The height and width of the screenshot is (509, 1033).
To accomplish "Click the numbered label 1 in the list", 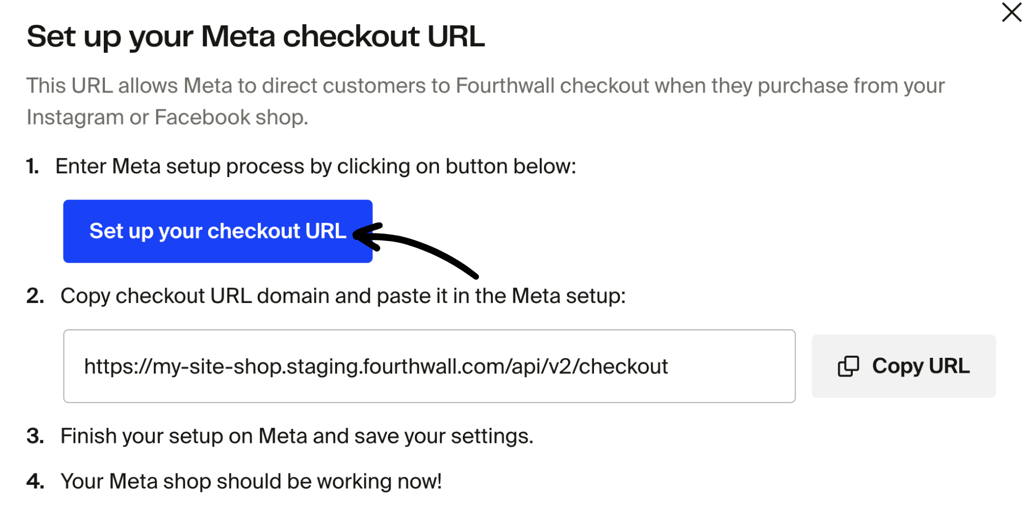I will 32,166.
